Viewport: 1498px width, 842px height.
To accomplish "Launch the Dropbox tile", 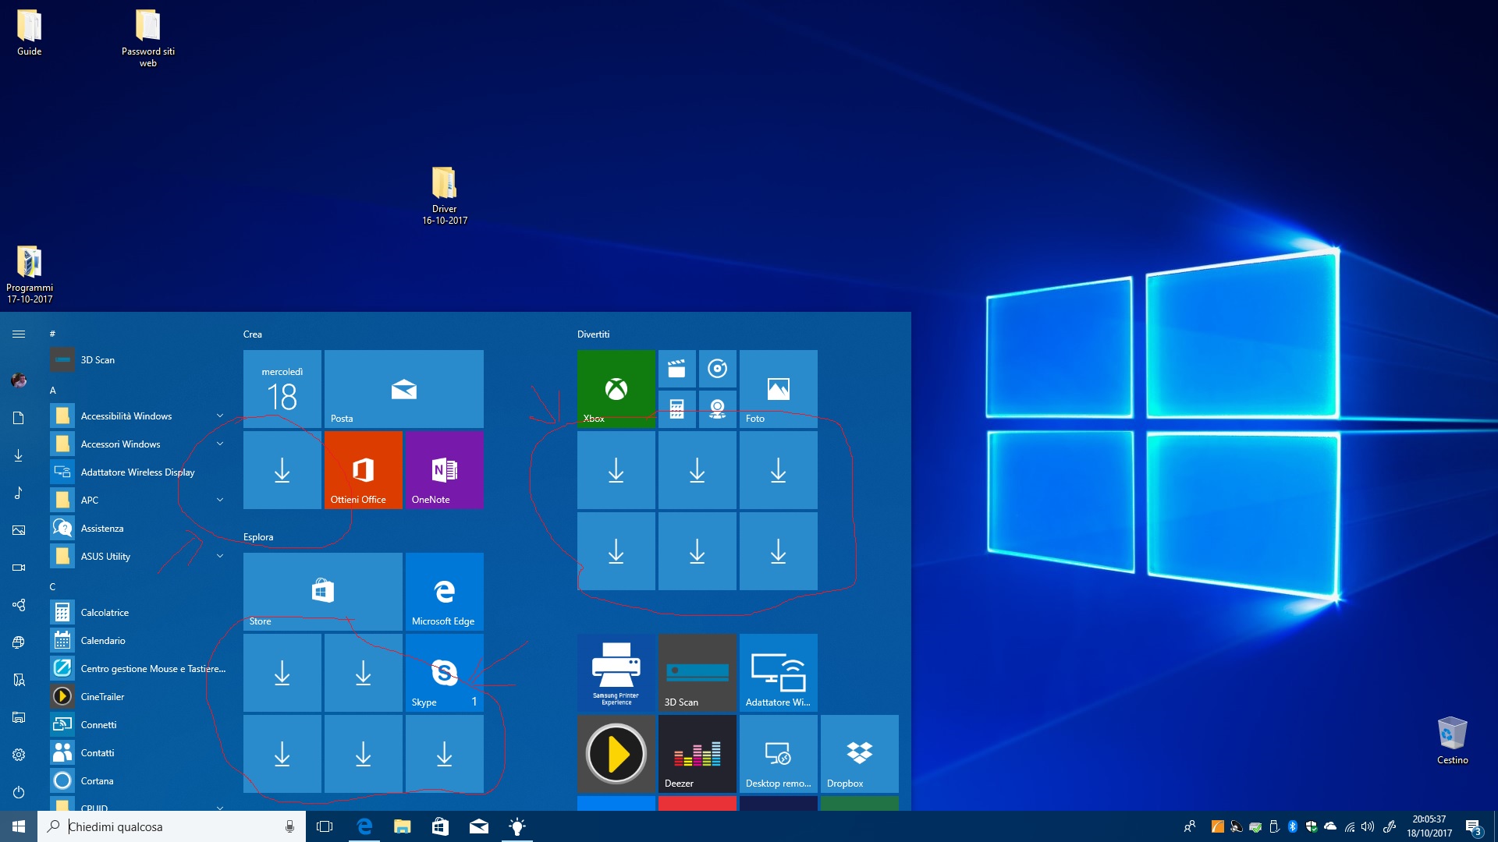I will tap(859, 754).
